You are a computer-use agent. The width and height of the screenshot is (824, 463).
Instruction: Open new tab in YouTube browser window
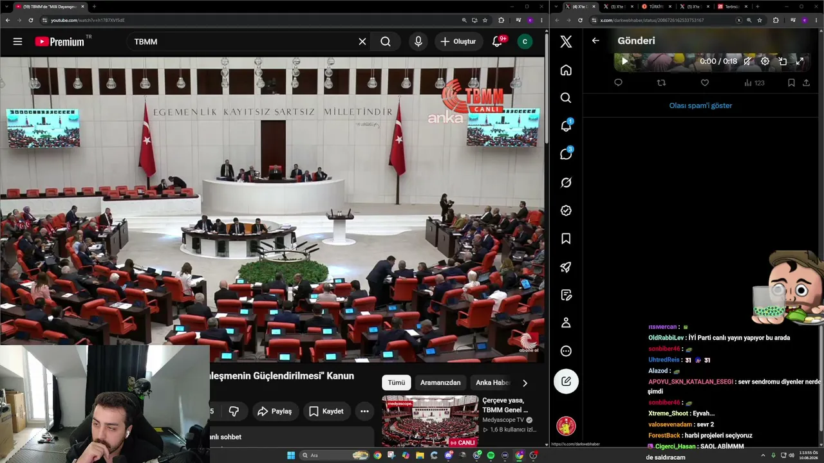click(x=94, y=6)
